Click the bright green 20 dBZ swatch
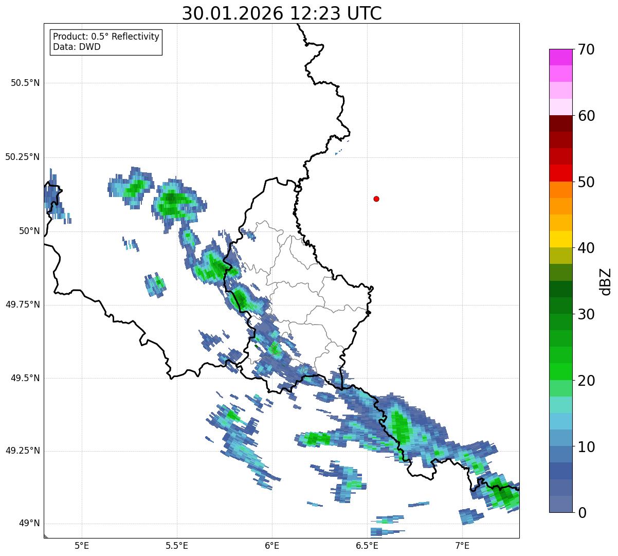 click(x=560, y=372)
